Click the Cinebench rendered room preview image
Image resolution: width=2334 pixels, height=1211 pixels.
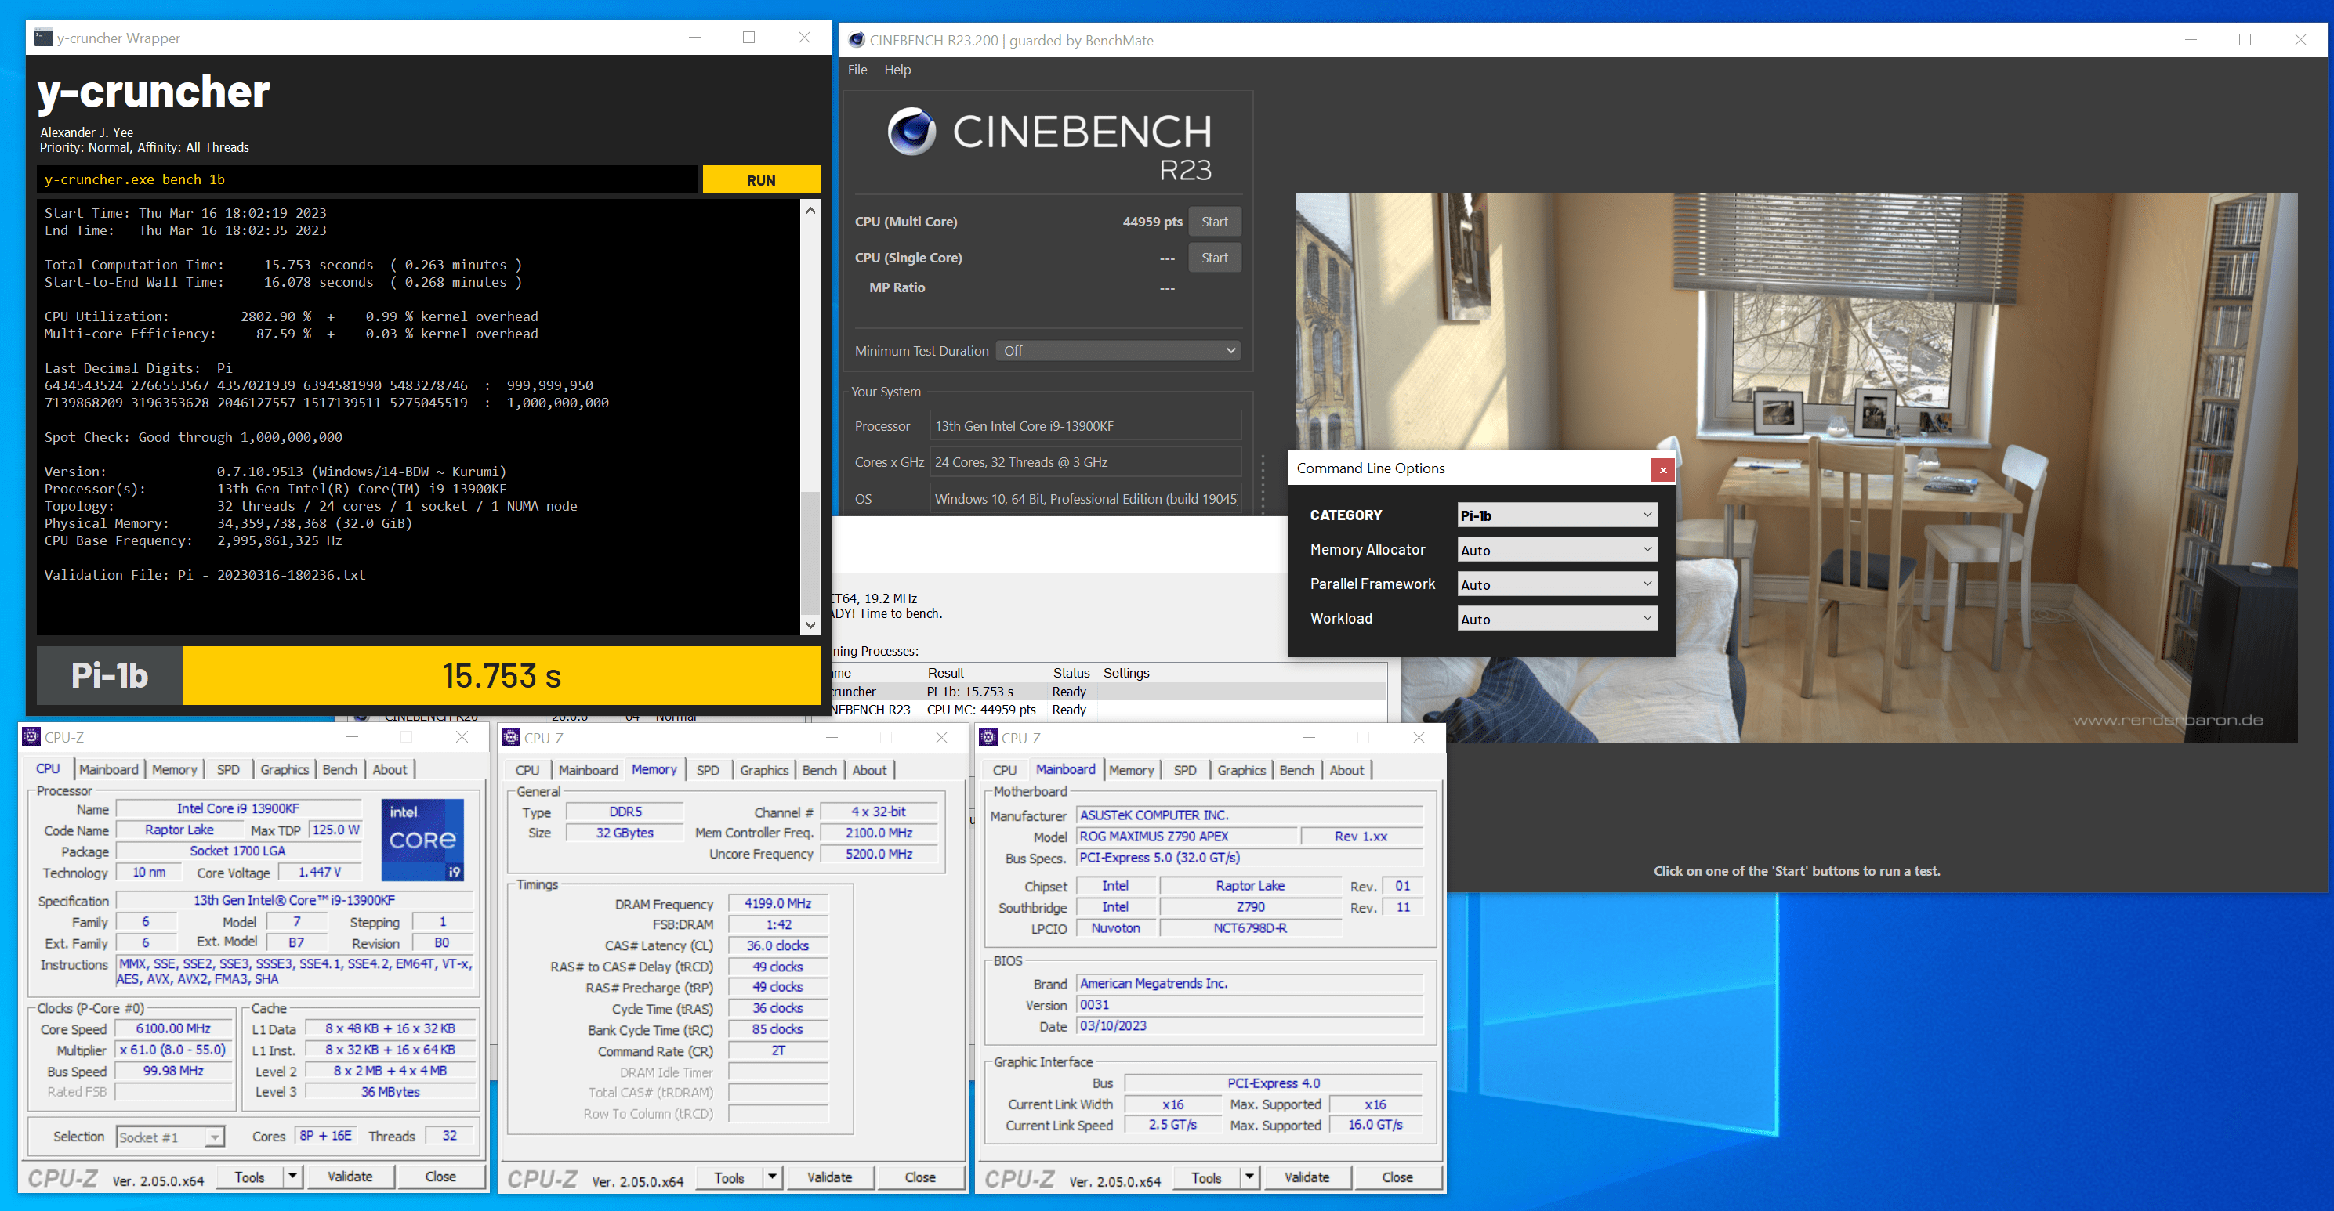1796,468
